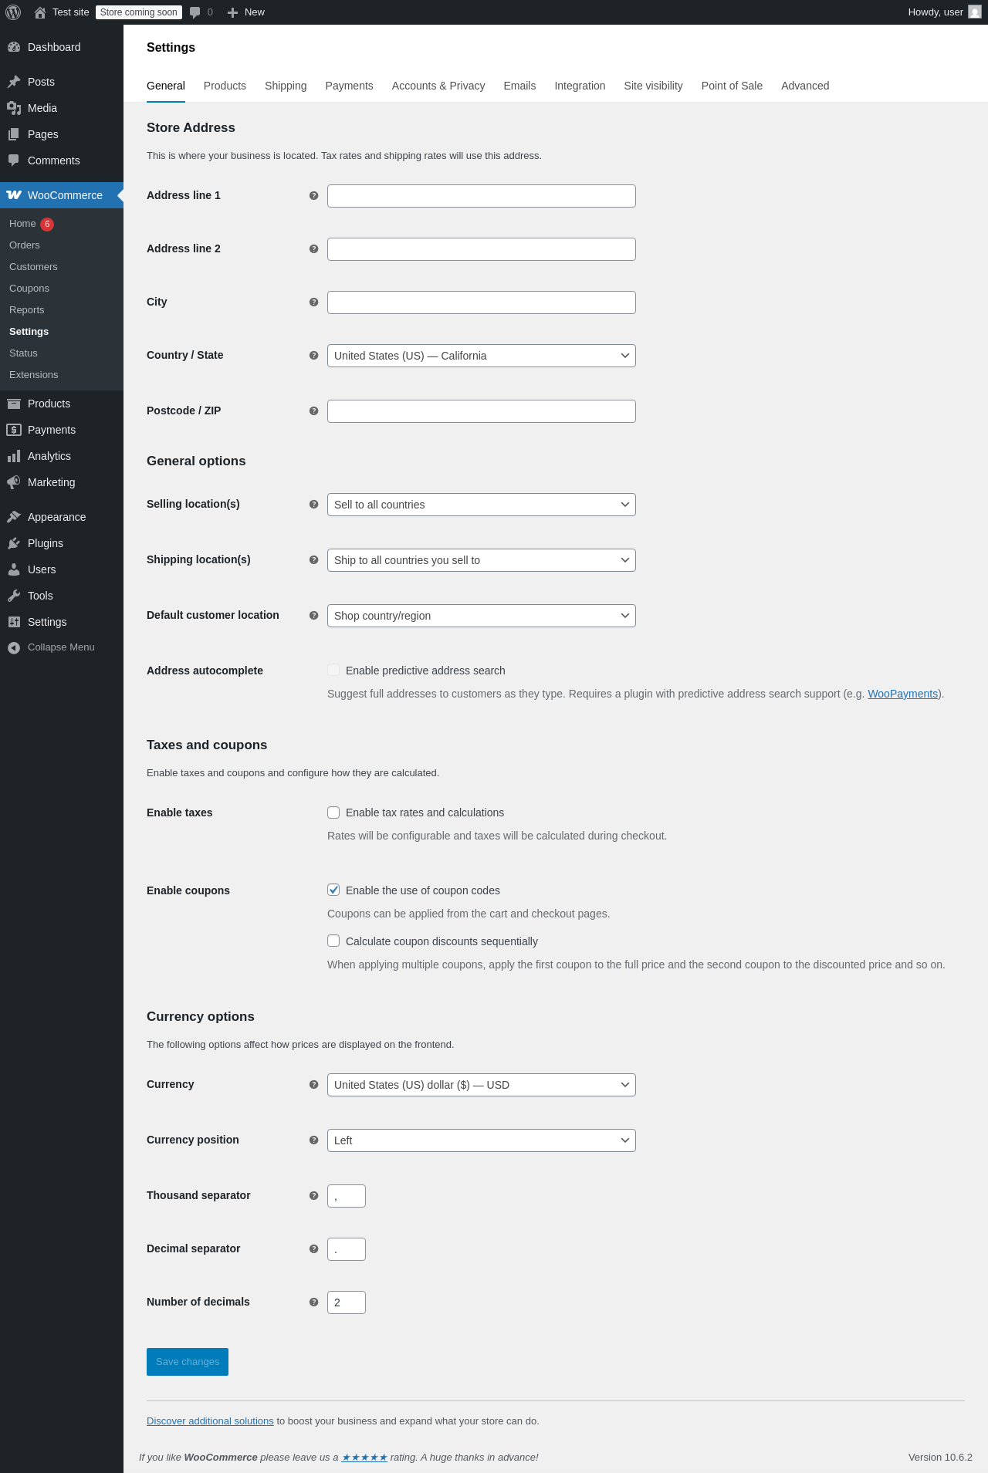
Task: Open the Currency position dropdown
Action: pyautogui.click(x=481, y=1140)
